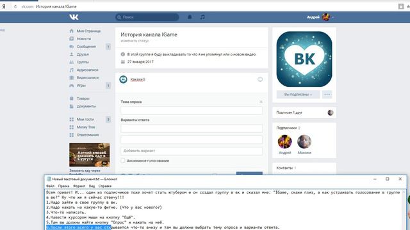
Task: Open the three-dot group actions menu
Action: pos(327,95)
